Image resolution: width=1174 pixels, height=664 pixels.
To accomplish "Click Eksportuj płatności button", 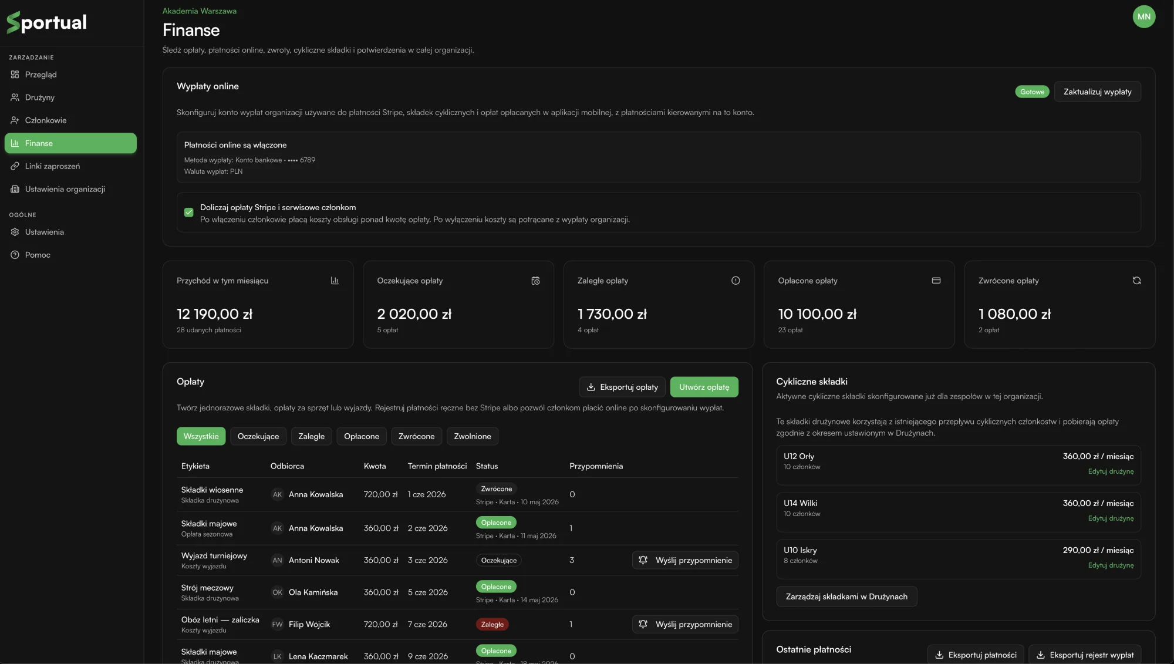I will point(976,655).
